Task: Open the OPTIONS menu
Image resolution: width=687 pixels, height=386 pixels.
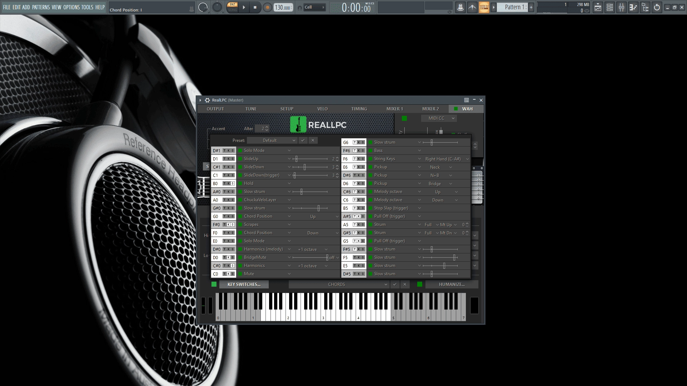Action: (x=71, y=7)
